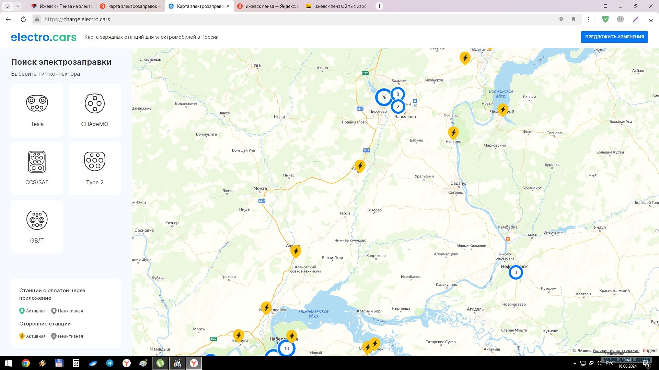Pick the Type 2 connector filter

coord(95,169)
